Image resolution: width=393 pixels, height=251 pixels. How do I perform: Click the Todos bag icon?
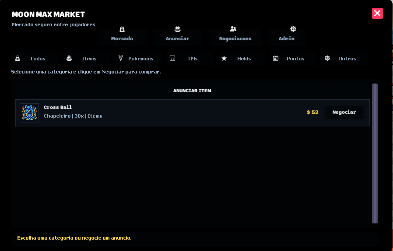[x=18, y=58]
